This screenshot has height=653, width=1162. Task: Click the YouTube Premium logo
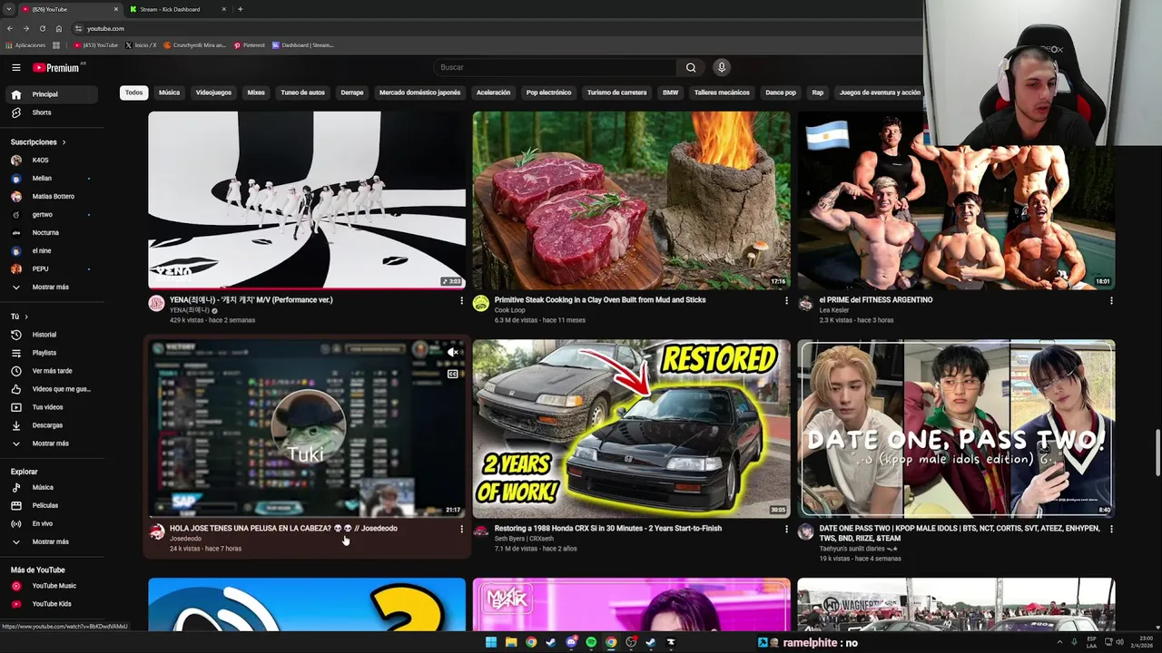click(56, 67)
